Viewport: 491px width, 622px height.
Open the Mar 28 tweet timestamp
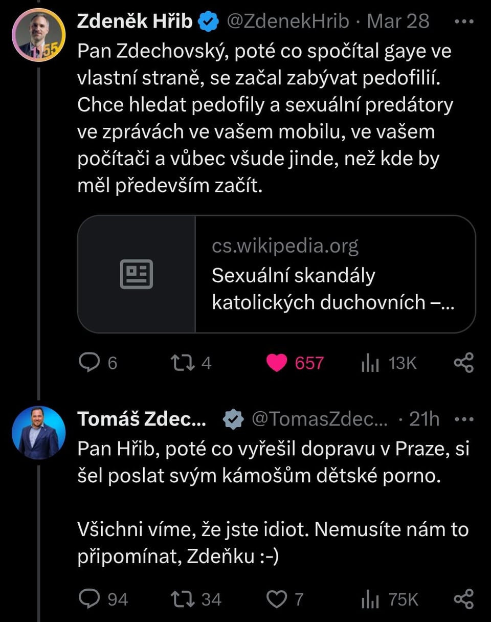(x=398, y=21)
